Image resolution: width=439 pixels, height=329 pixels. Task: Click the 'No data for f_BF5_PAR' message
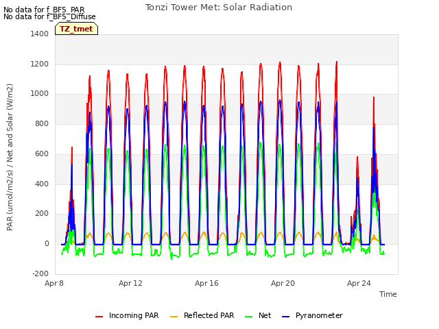click(x=44, y=10)
